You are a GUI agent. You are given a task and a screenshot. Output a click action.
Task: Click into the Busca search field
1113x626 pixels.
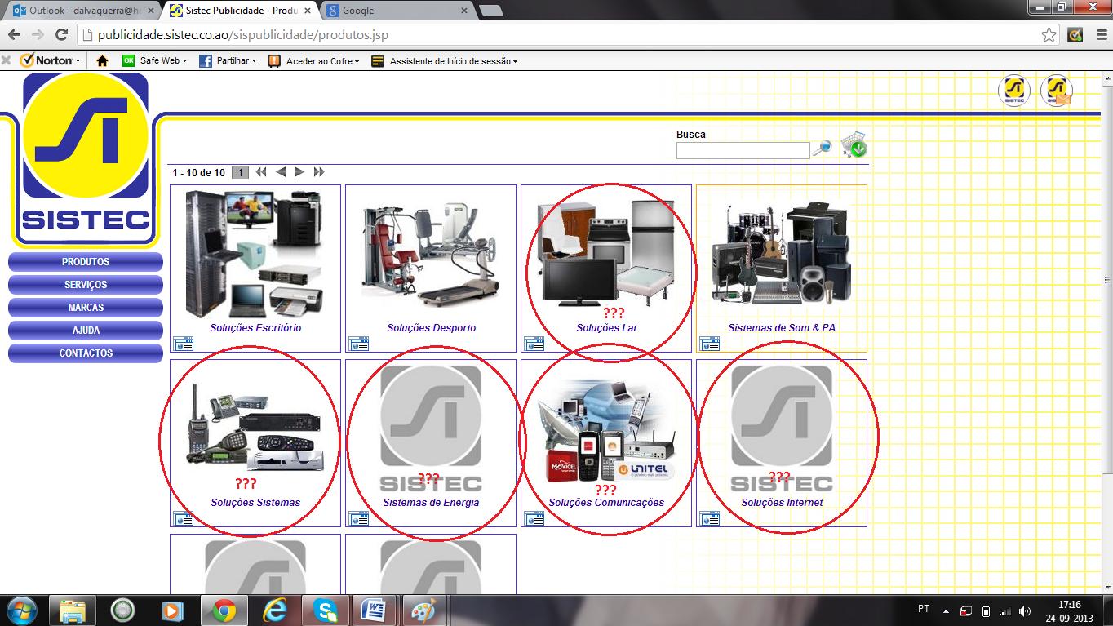coord(743,150)
